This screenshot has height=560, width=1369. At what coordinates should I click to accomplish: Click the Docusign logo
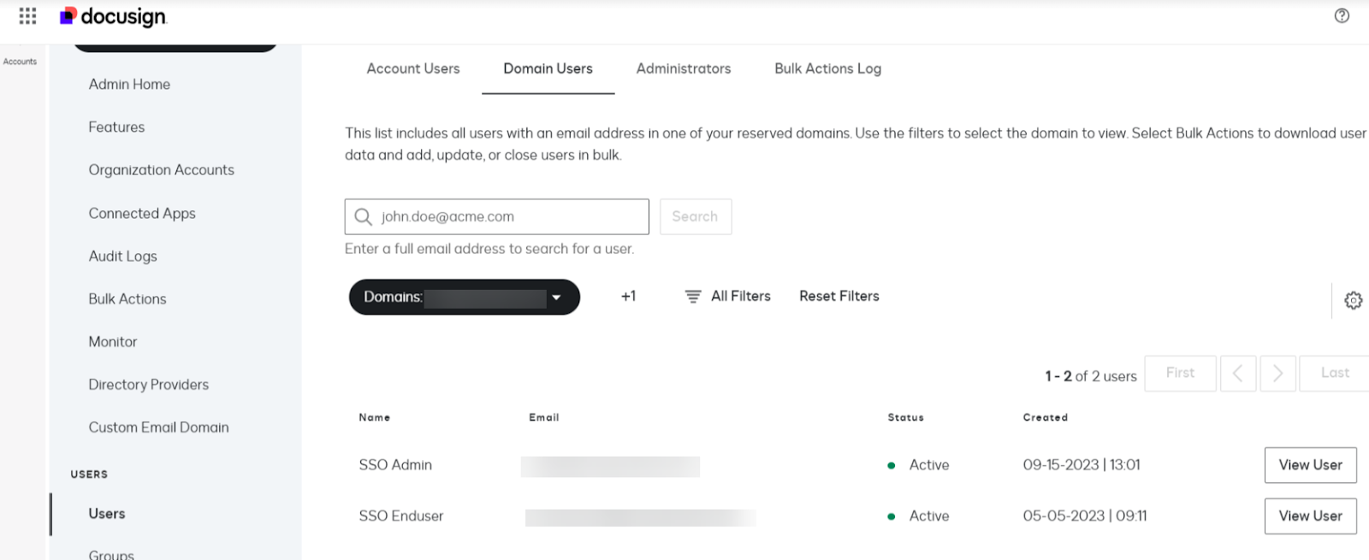pyautogui.click(x=113, y=16)
